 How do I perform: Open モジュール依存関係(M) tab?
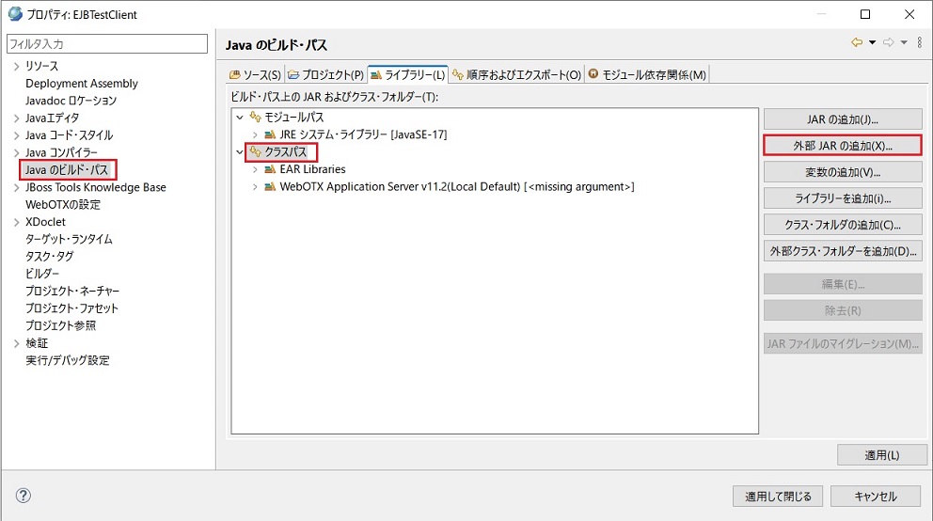[x=647, y=74]
